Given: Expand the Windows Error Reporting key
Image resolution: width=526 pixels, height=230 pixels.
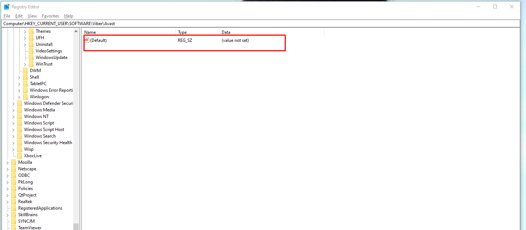Looking at the screenshot, I should coord(19,90).
